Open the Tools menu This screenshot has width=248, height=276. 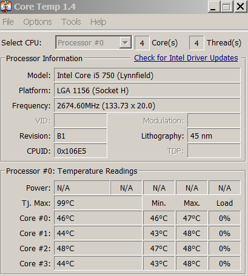[x=71, y=22]
